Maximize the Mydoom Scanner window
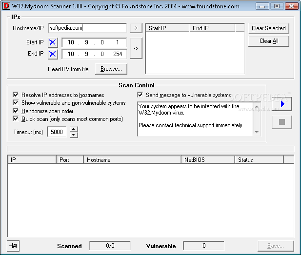The height and width of the screenshot is (255, 301). pyautogui.click(x=277, y=6)
